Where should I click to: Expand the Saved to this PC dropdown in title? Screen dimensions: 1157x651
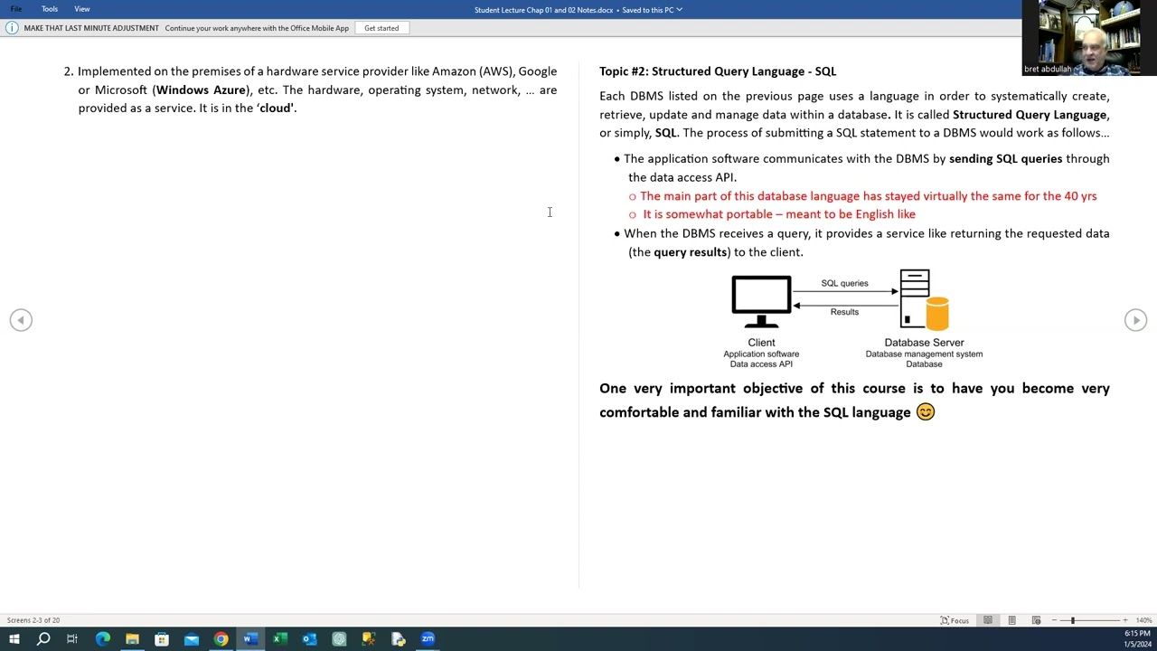click(x=679, y=10)
